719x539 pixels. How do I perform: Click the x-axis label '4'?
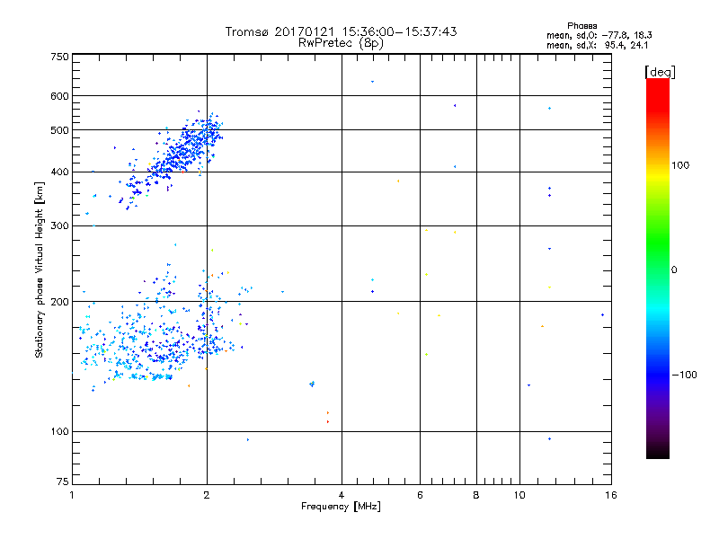(x=342, y=495)
